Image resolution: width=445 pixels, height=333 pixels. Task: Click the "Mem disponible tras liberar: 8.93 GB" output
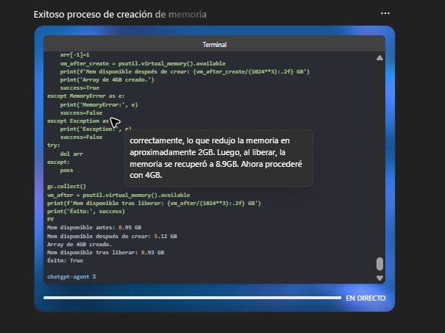point(106,252)
